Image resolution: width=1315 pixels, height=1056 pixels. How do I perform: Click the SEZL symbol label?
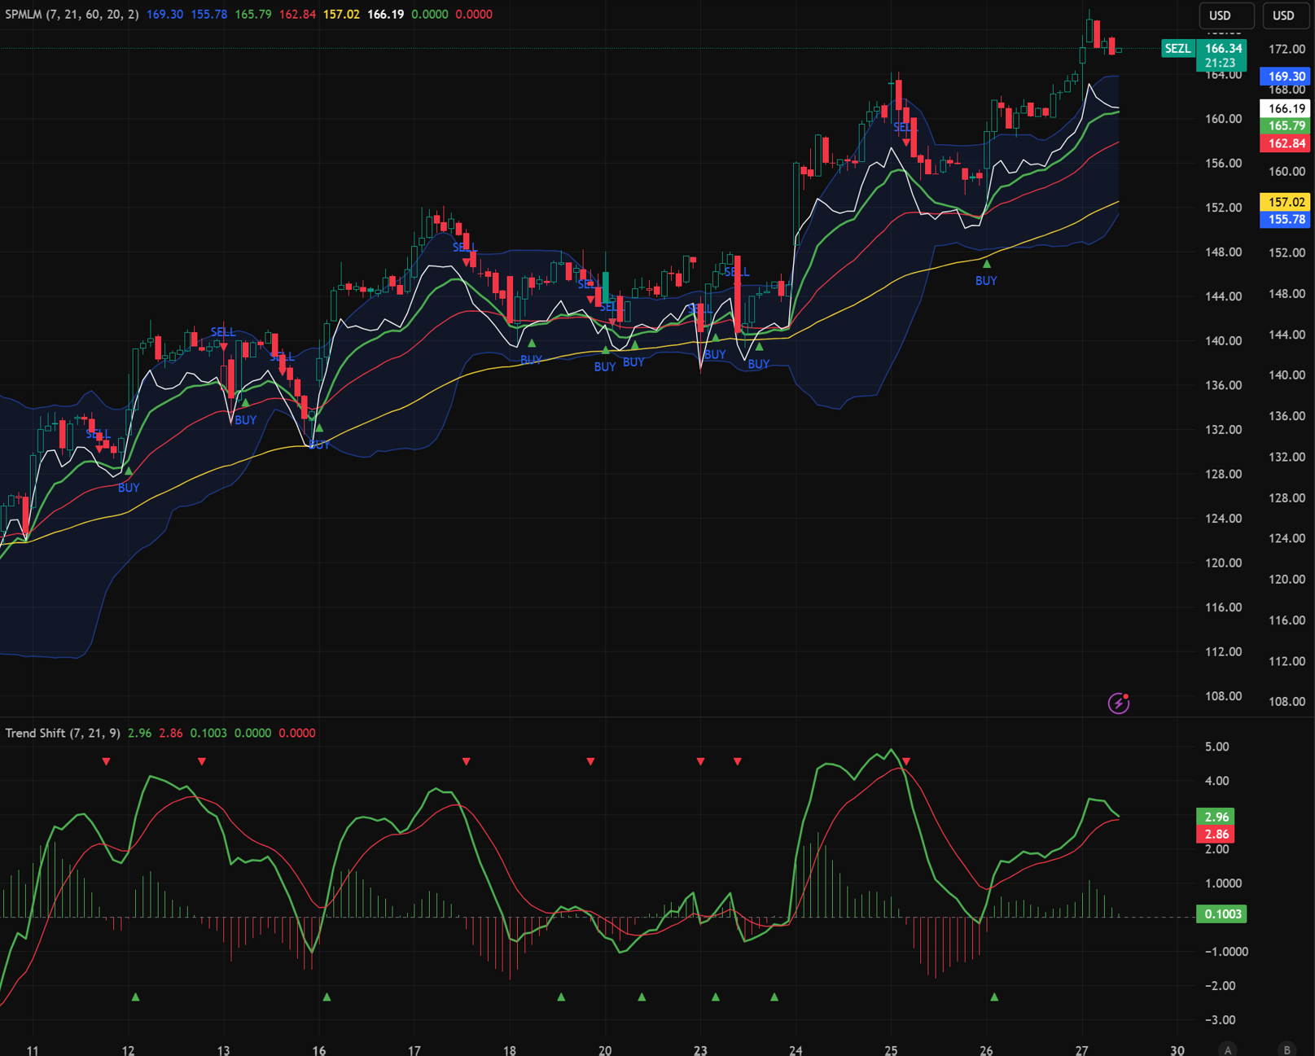[1177, 49]
